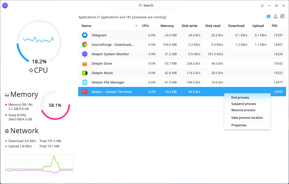Click the 4.9% CPU cell
The height and width of the screenshot is (184, 289).
[152, 54]
